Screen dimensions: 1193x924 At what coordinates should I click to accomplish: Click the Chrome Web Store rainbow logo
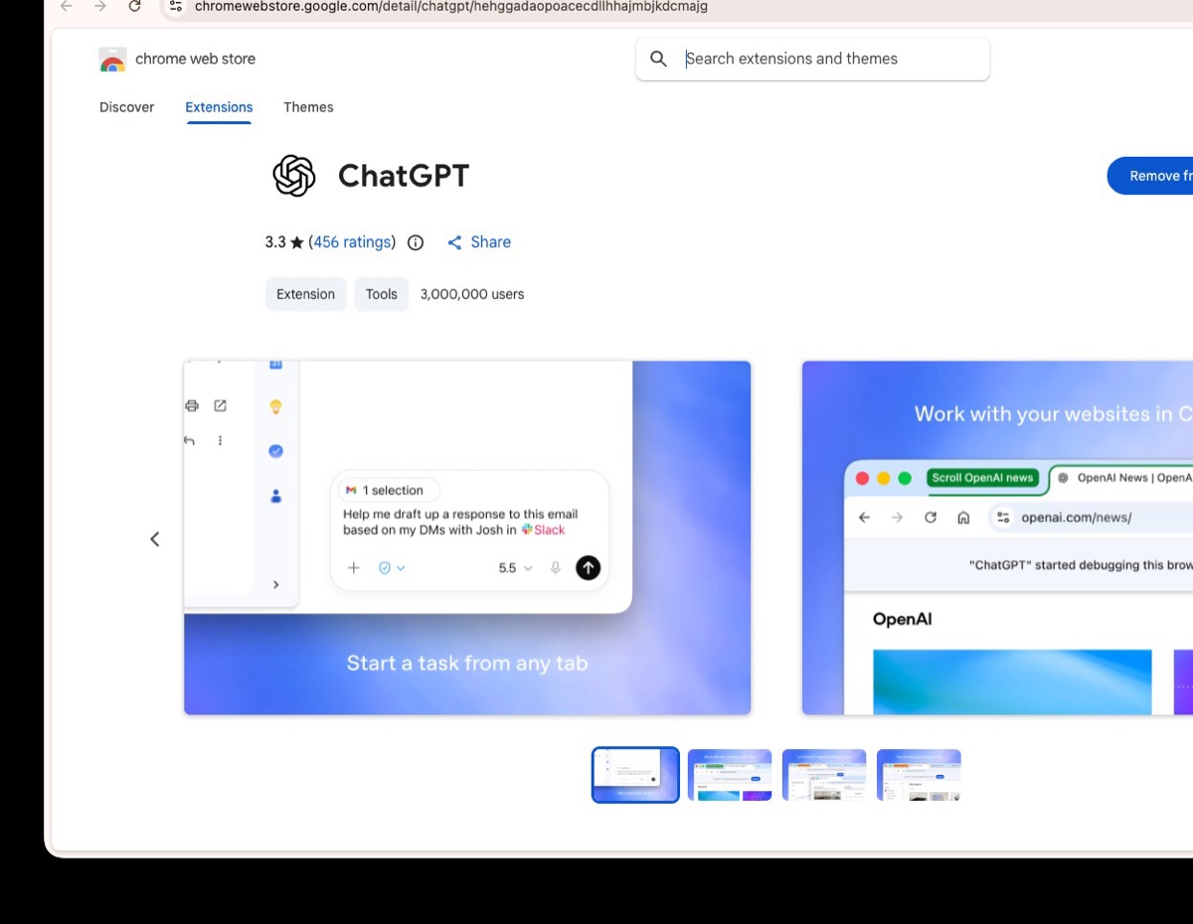pyautogui.click(x=112, y=60)
